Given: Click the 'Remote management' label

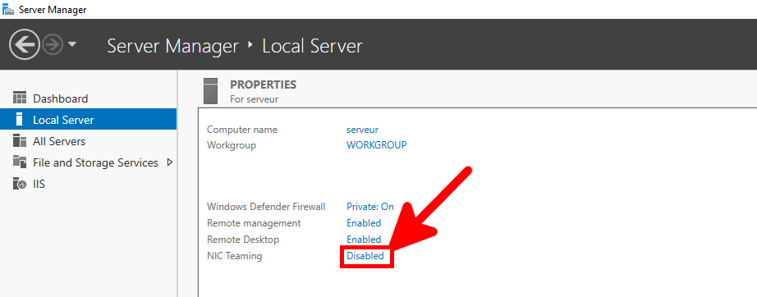Looking at the screenshot, I should (254, 223).
